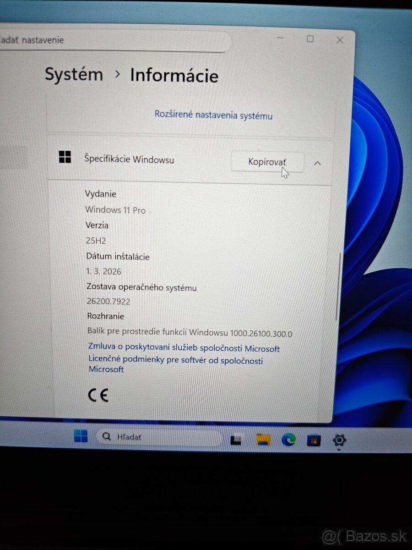Select the Informácie breadcrumb title
This screenshot has height=550, width=412.
click(x=174, y=76)
